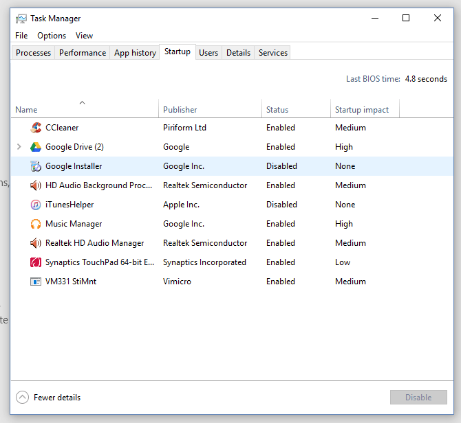Switch to the Performance tab
The height and width of the screenshot is (423, 461).
coord(83,53)
